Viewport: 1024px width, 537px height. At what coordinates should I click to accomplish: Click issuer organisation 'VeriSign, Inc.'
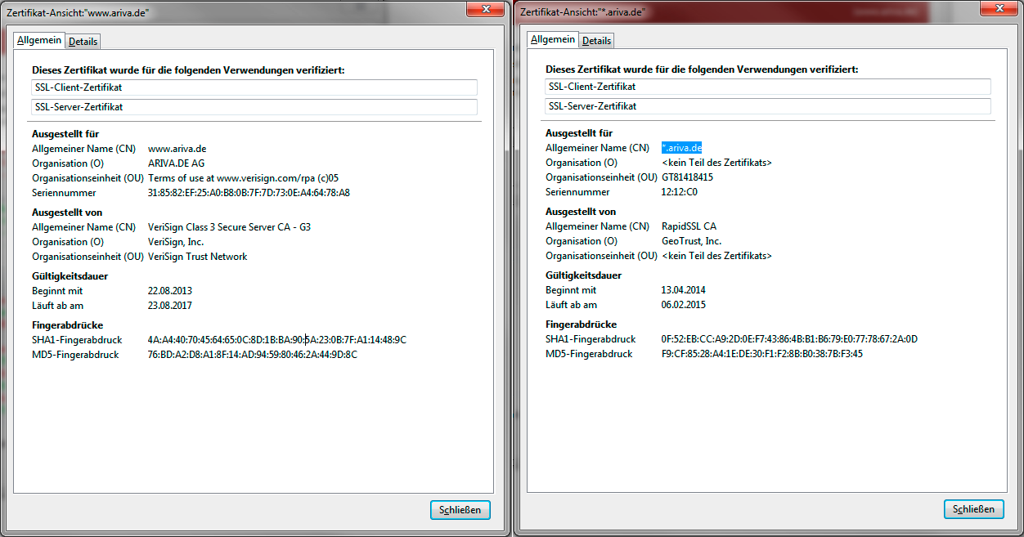[x=176, y=242]
